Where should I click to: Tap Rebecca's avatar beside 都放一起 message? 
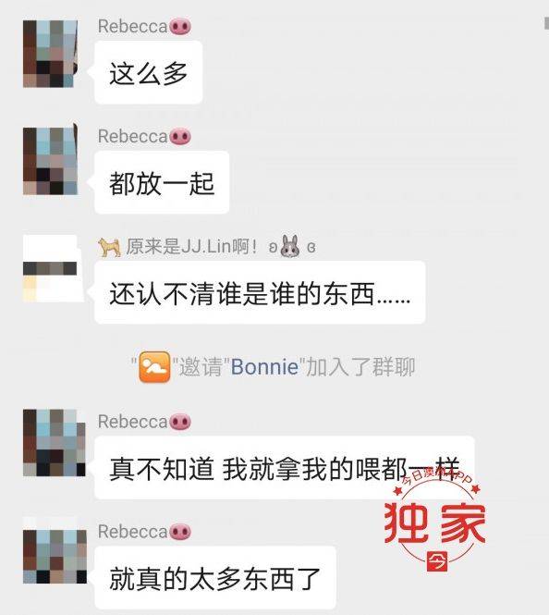[x=51, y=161]
